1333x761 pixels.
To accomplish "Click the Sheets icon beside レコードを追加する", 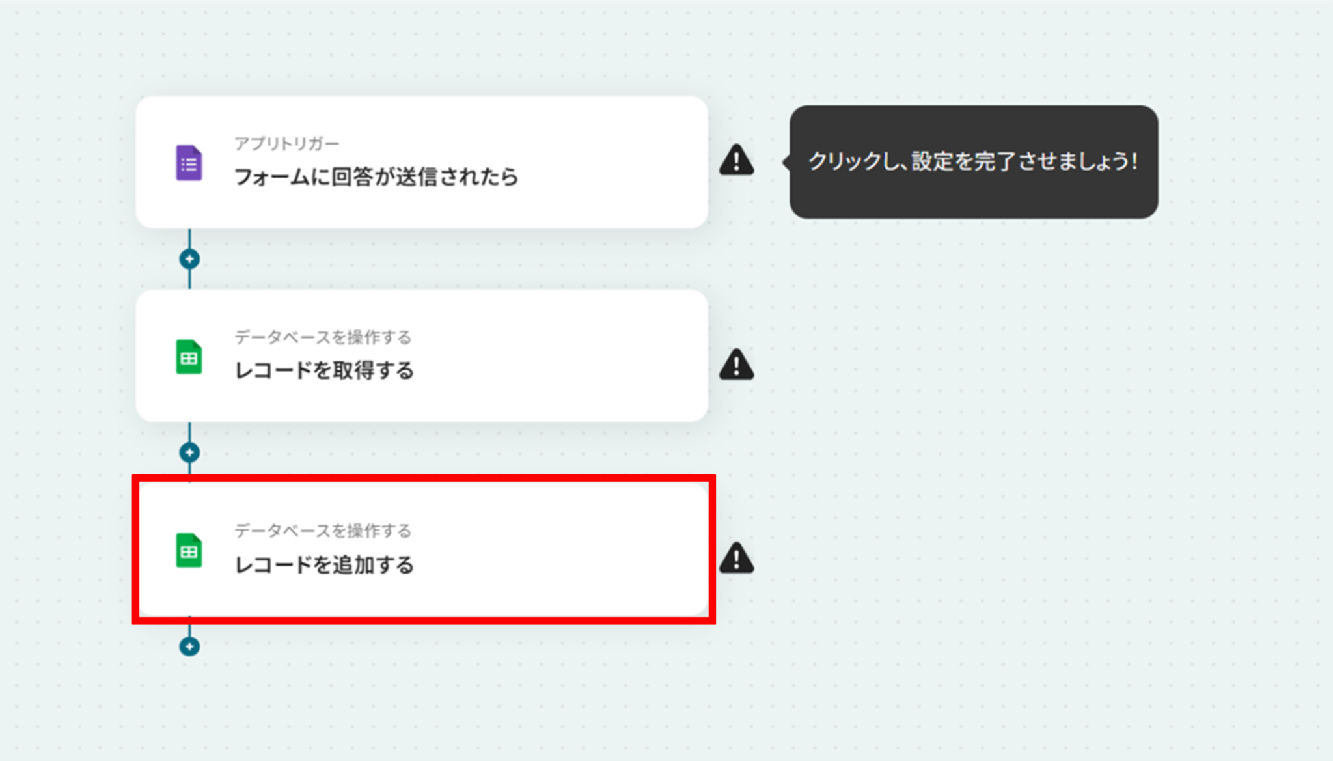I will (189, 550).
